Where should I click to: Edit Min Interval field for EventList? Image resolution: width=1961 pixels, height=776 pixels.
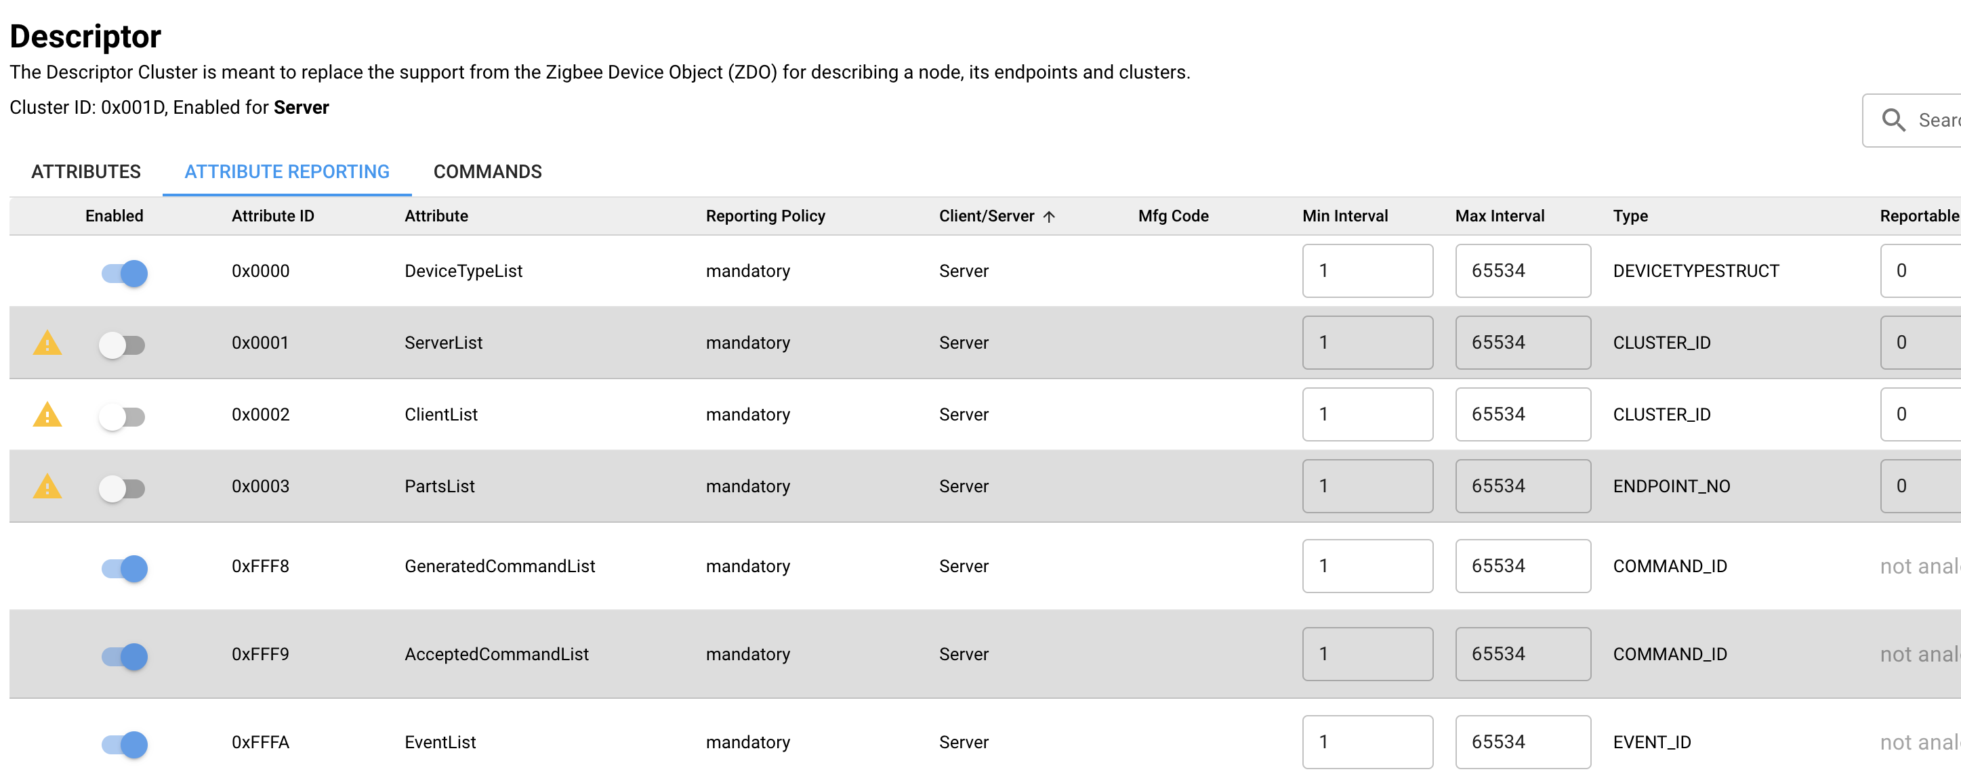click(1367, 741)
